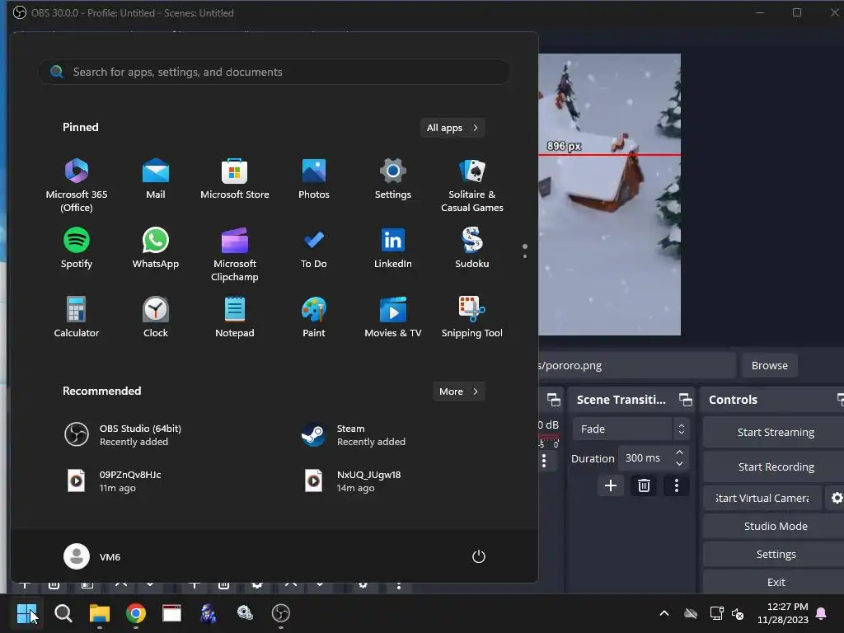Click the pororo.png file path field
Screen dimensions: 844x633
click(637, 365)
